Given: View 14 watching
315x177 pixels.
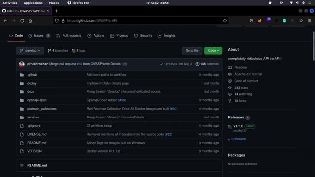Looking at the screenshot, I should click(x=243, y=94).
